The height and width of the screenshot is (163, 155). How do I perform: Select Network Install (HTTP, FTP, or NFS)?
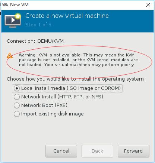58,97
